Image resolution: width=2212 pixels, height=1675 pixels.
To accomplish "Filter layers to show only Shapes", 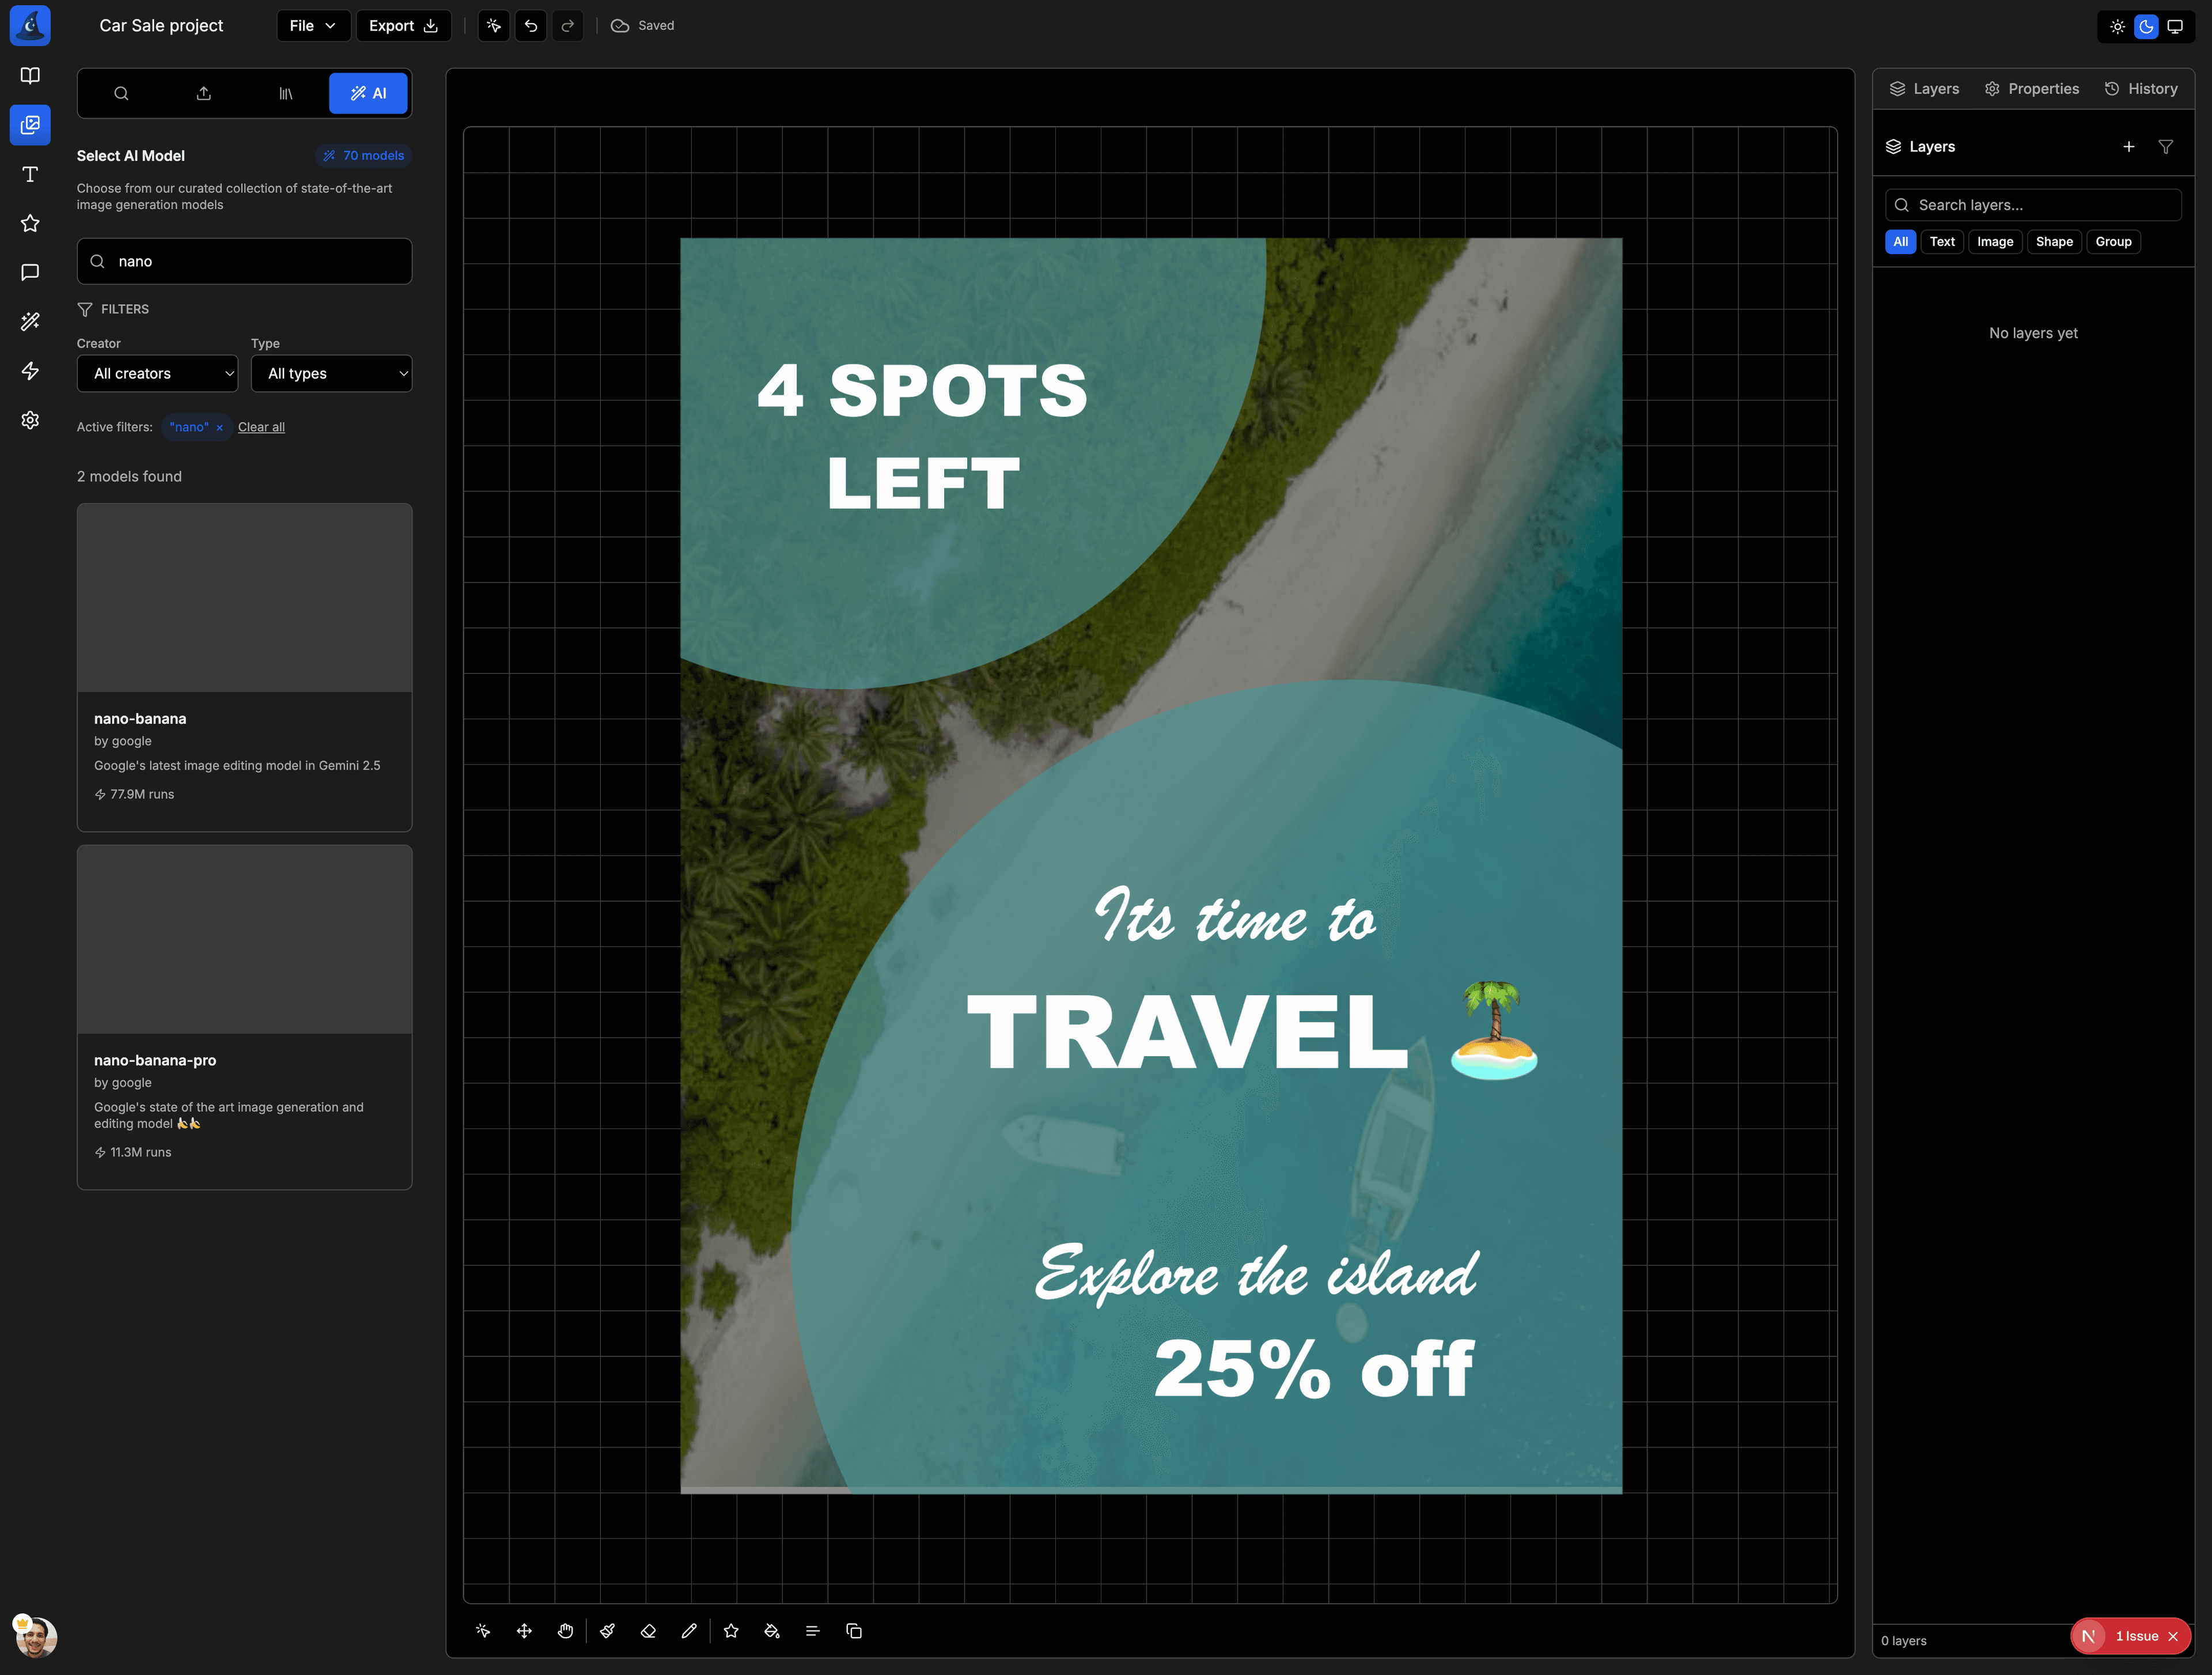I will point(2054,241).
